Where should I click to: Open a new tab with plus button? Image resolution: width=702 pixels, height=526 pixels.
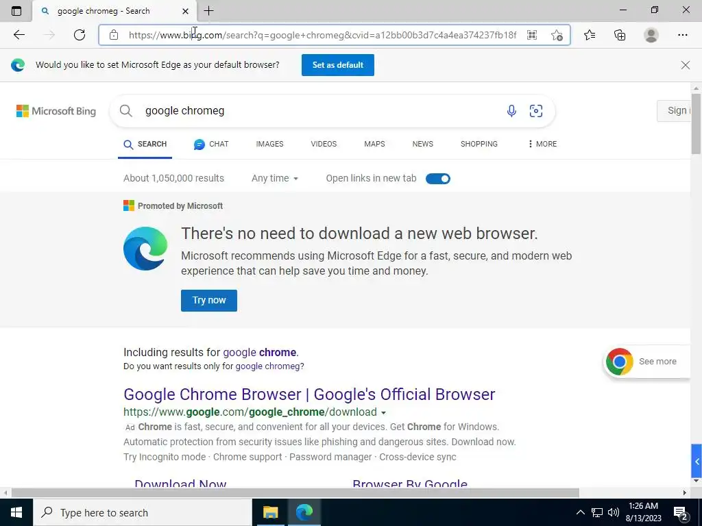(208, 11)
